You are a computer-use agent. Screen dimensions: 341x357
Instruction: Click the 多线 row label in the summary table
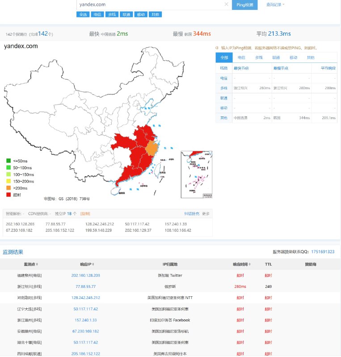224,88
